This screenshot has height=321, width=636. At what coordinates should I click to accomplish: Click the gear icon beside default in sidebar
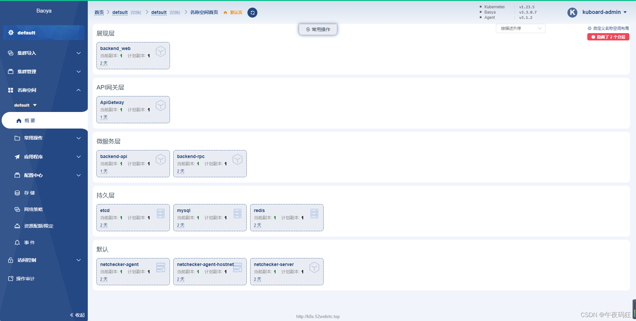pos(11,32)
